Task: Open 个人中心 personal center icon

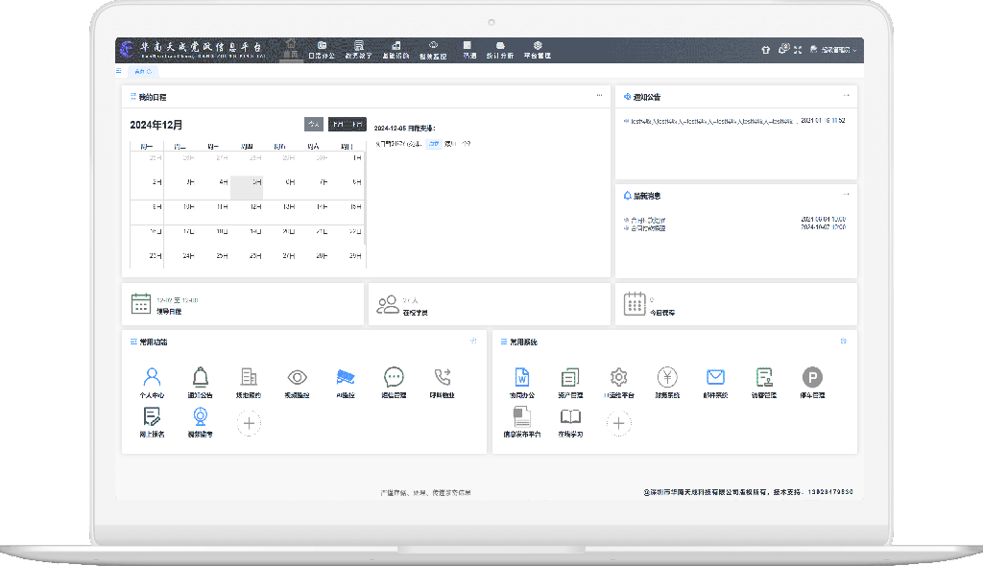Action: [152, 377]
